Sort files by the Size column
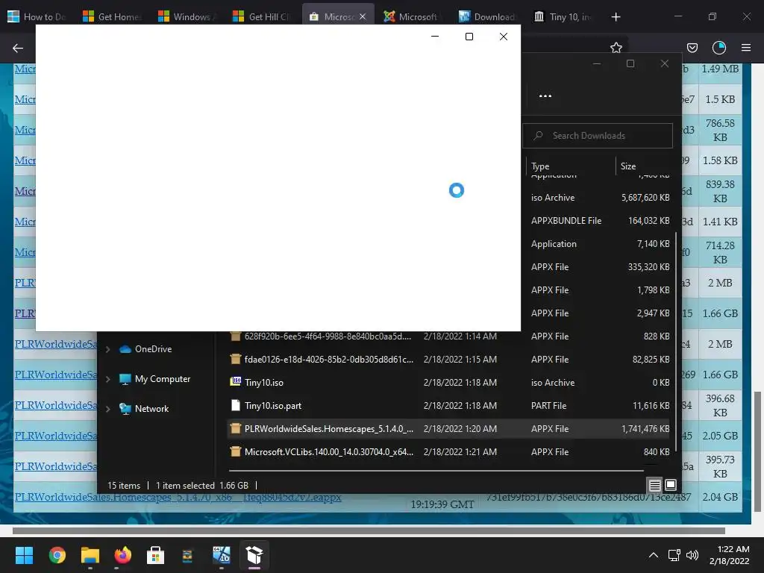 tap(644, 166)
